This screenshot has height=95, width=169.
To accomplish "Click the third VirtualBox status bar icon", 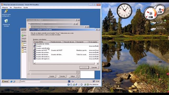I will [74, 84].
